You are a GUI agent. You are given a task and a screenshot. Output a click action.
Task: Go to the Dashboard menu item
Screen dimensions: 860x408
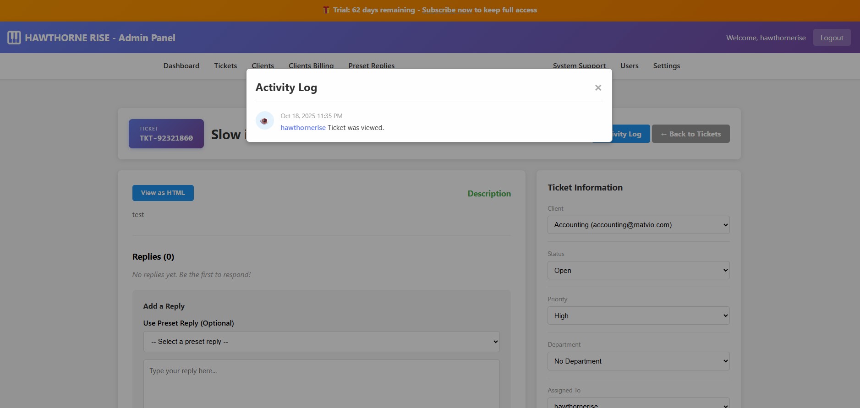[x=181, y=65]
